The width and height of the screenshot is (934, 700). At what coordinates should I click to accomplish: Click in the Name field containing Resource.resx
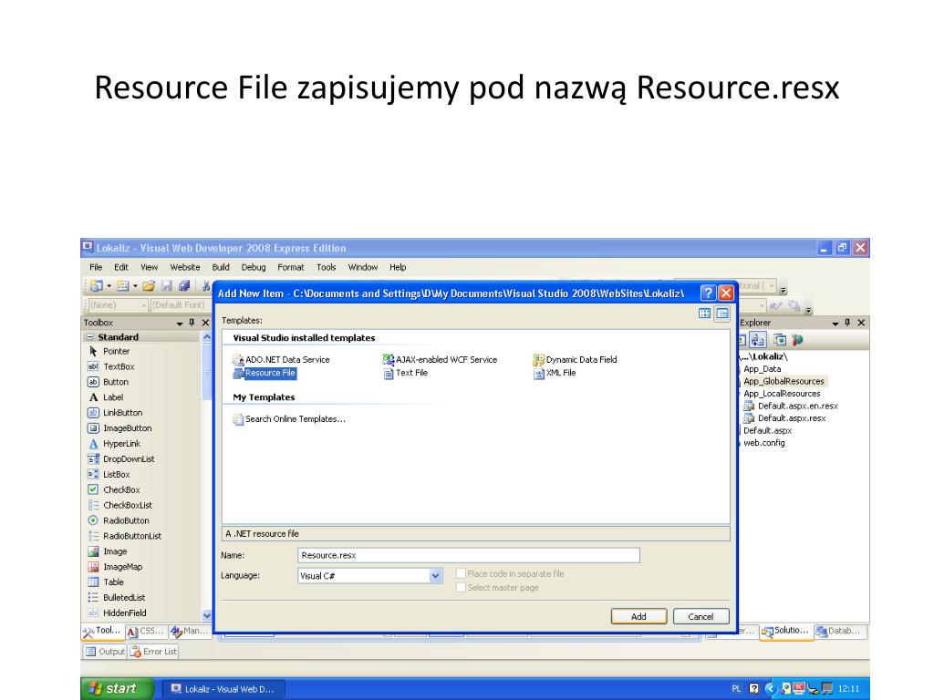pyautogui.click(x=469, y=555)
